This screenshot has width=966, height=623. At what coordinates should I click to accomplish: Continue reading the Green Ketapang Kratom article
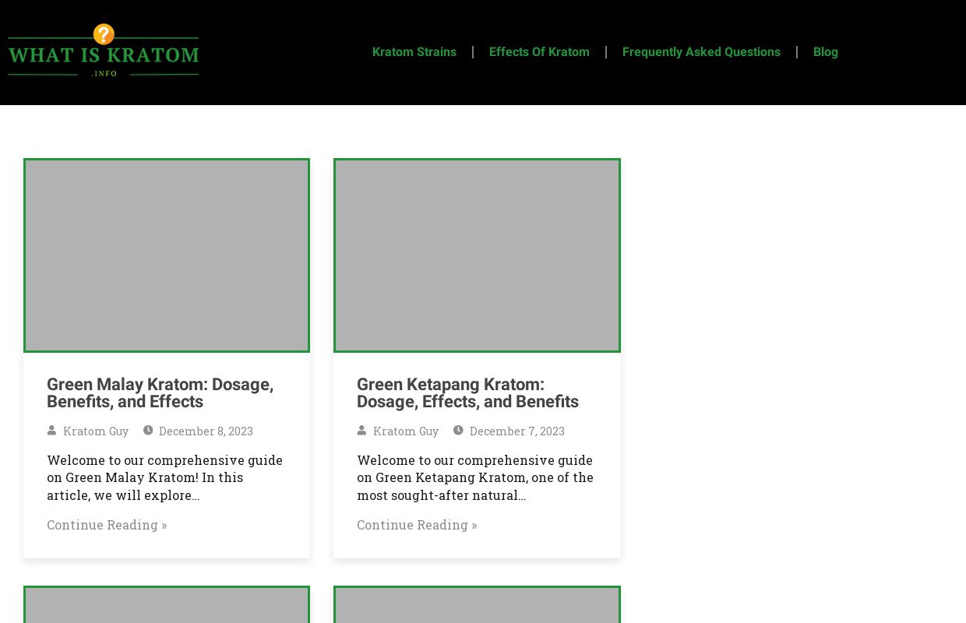(x=417, y=524)
